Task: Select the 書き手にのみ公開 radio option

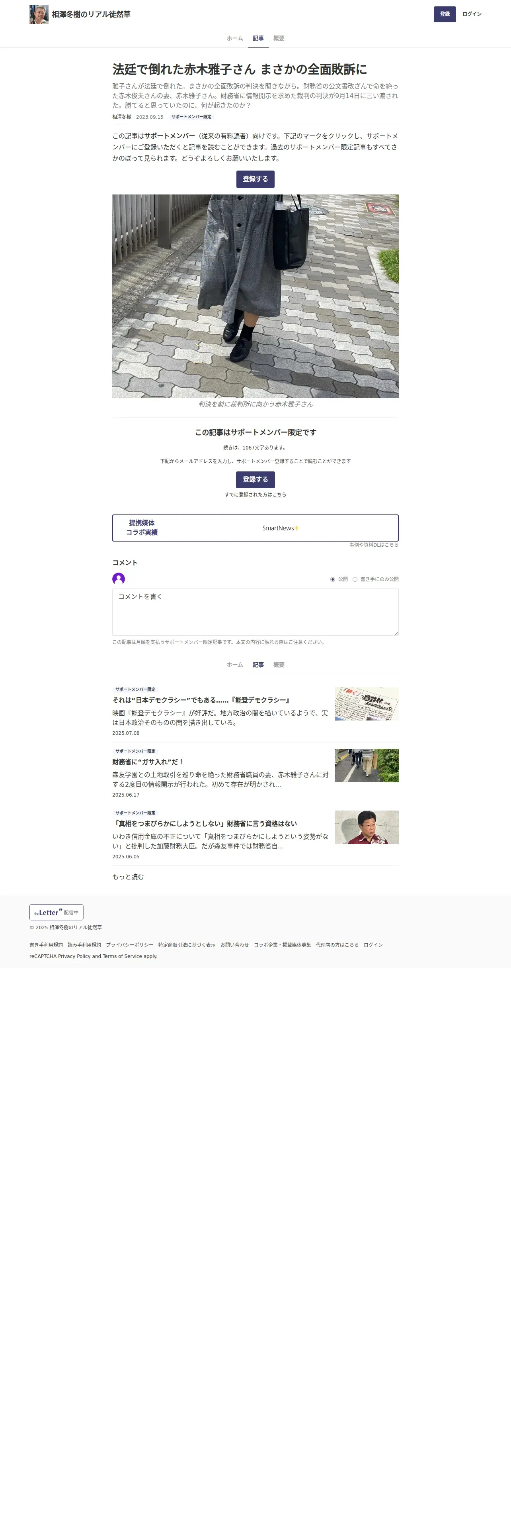Action: tap(355, 579)
